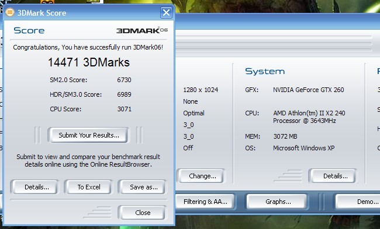
Task: Click CPU Score value 3071
Action: point(125,109)
